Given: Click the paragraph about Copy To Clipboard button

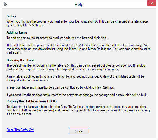Looking at the screenshot, I should 78,110.
